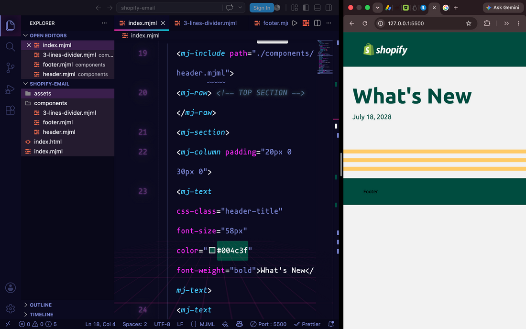Collapse the SHOPIFY-EMAIL folder section

tap(67, 84)
